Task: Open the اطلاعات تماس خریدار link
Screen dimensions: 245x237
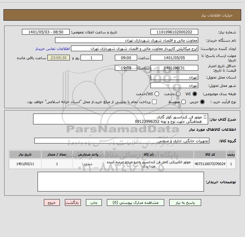Action: [52, 49]
